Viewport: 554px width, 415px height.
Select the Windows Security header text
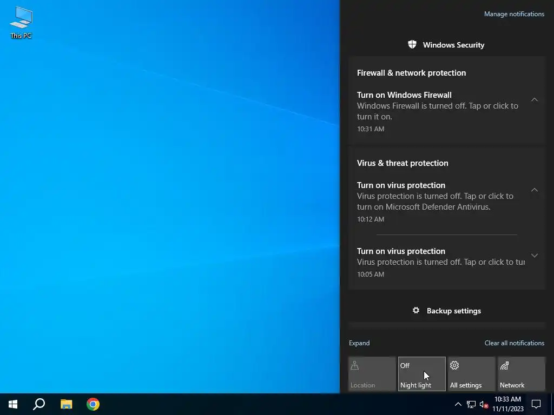coord(453,45)
